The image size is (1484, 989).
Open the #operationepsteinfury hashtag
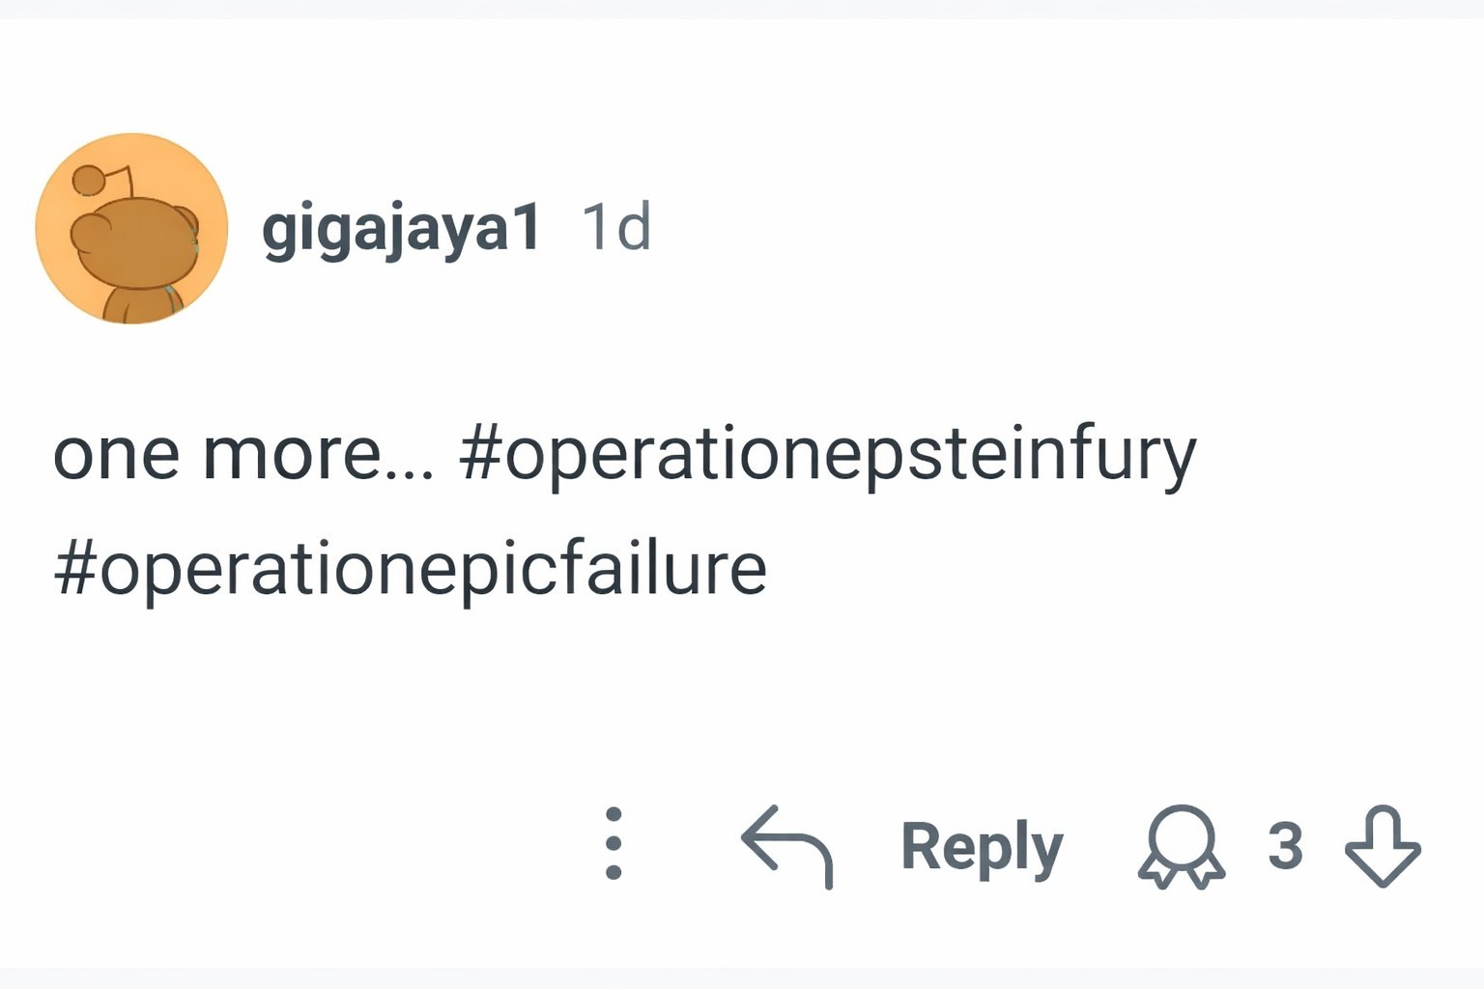[x=827, y=454]
